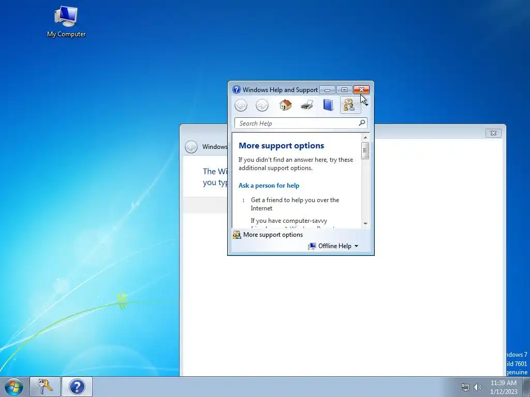Print the current help topic

(306, 105)
